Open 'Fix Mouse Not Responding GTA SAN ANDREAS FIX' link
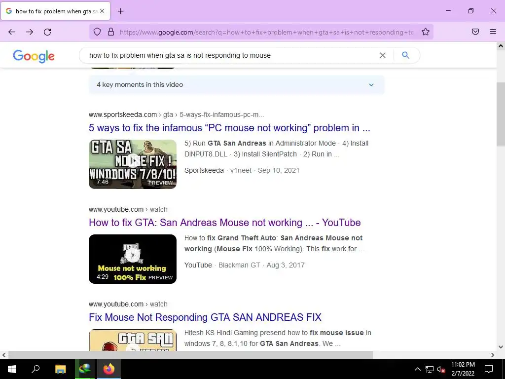Image resolution: width=505 pixels, height=379 pixels. pyautogui.click(x=205, y=317)
